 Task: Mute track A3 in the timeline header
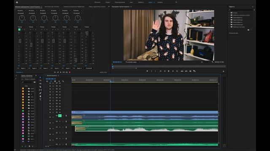(x=60, y=127)
